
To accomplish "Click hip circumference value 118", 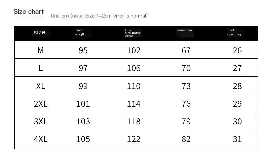I will click(x=134, y=122).
